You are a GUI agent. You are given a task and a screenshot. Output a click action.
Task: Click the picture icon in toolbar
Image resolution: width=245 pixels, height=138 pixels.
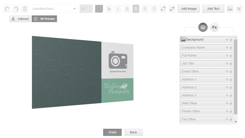[x=230, y=9]
